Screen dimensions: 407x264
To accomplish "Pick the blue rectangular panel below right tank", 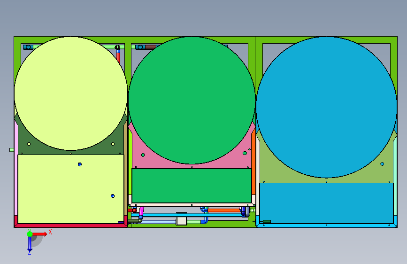I will [326, 203].
